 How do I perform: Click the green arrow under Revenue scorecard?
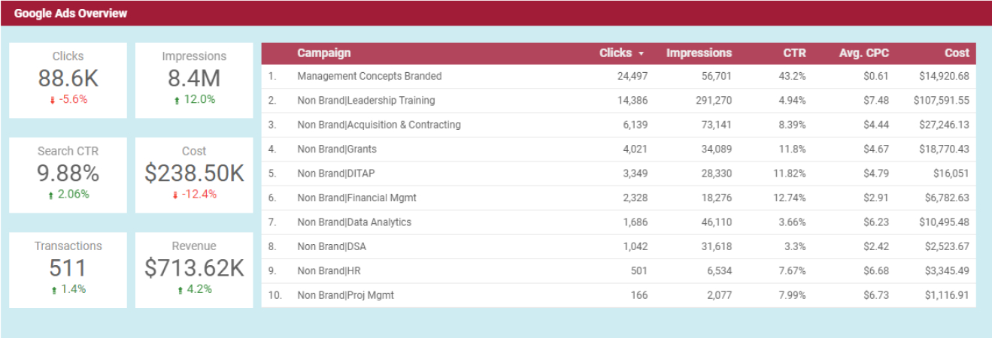pos(181,289)
